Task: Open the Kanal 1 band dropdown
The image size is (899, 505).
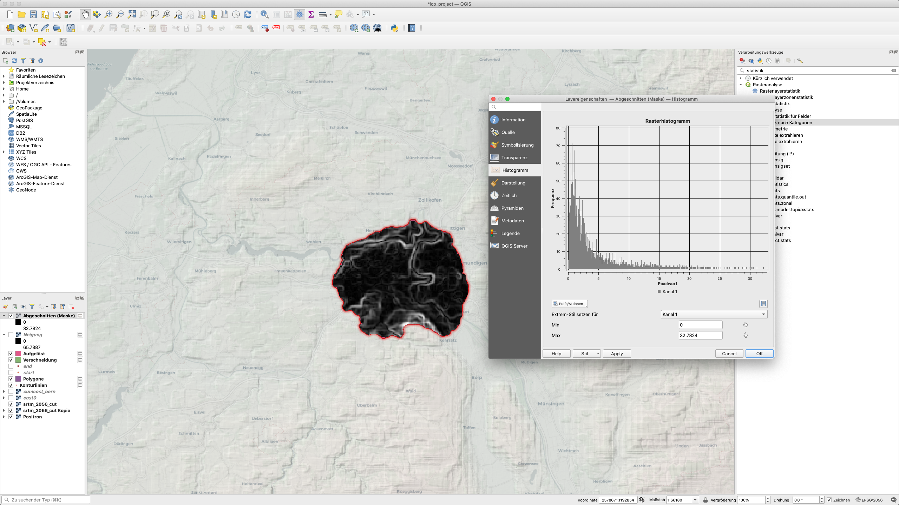Action: click(x=714, y=314)
